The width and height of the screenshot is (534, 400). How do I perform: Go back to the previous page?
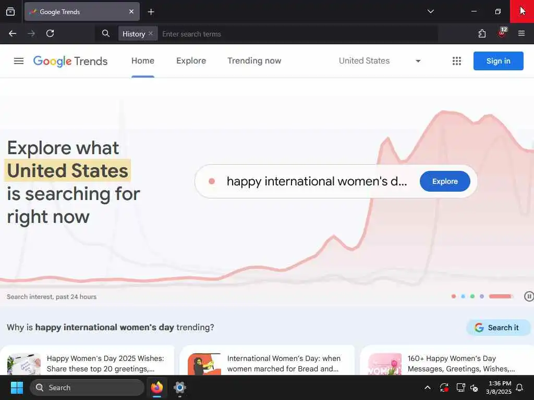click(x=13, y=33)
